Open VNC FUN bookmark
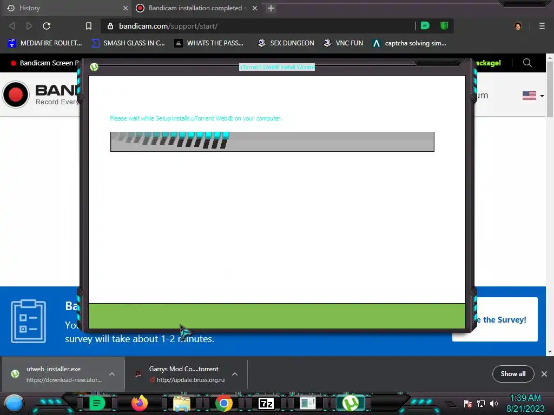 click(344, 43)
